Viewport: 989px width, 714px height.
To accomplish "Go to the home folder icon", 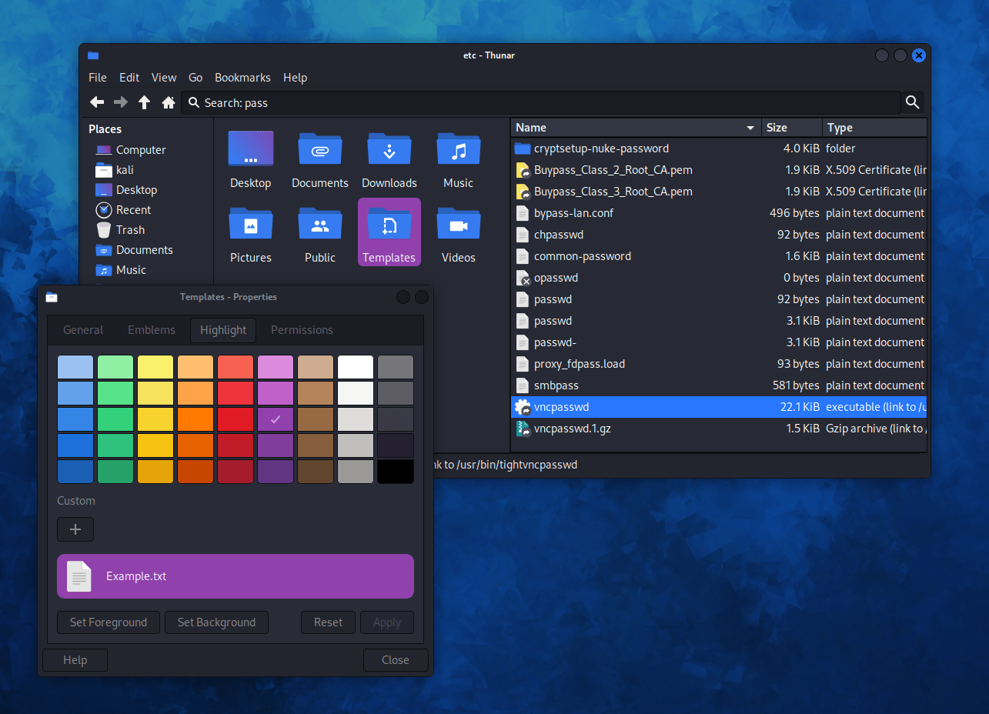I will [x=169, y=102].
